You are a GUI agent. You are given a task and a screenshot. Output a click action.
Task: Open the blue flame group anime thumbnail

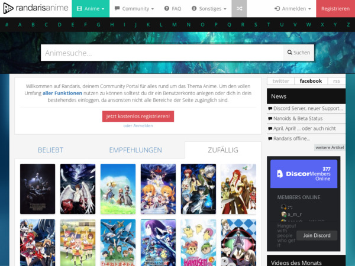pyautogui.click(x=198, y=189)
